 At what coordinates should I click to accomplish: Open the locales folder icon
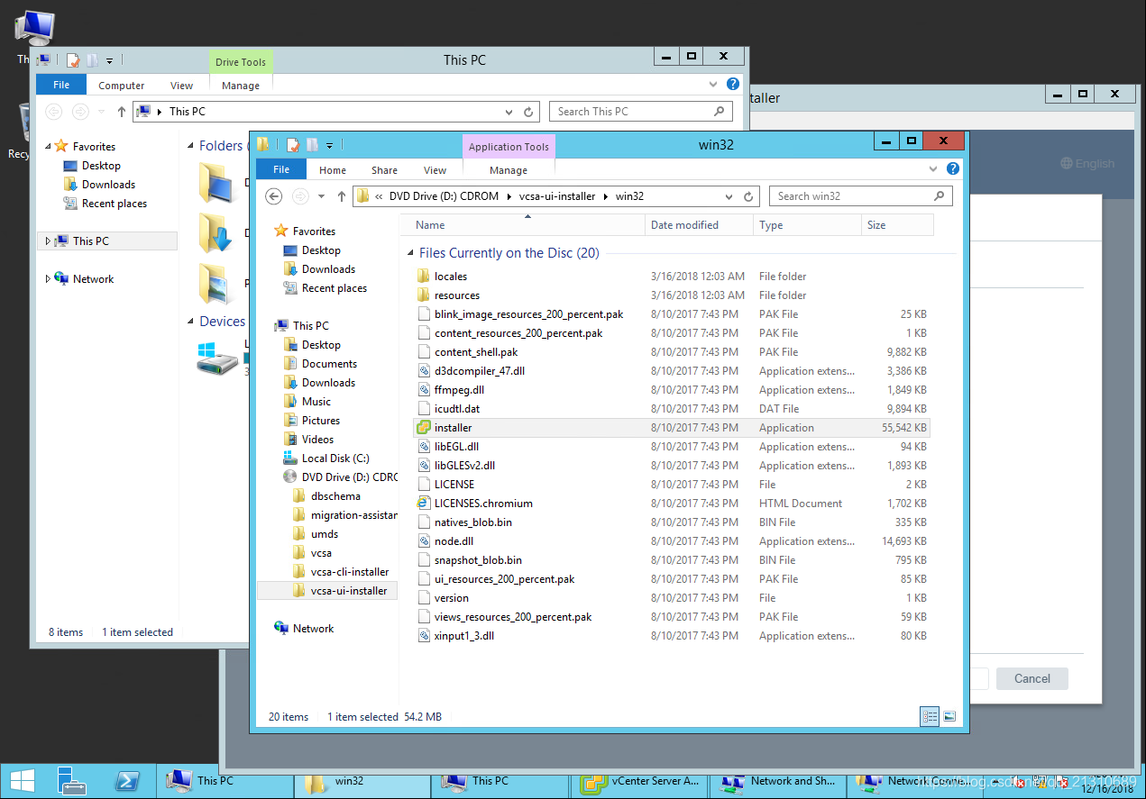[x=424, y=277]
